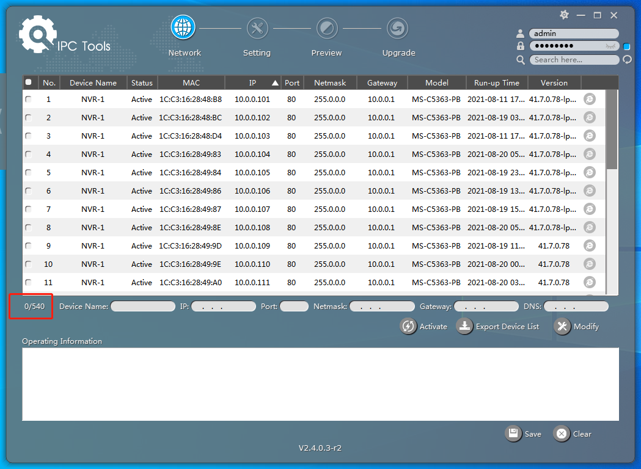Click Export Device List button
This screenshot has width=641, height=469.
click(x=497, y=327)
